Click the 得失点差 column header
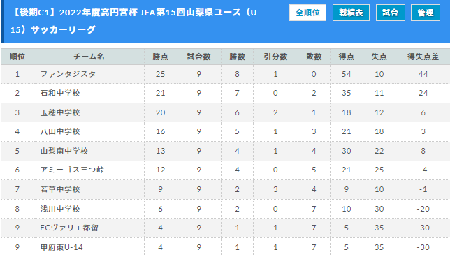 423,57
